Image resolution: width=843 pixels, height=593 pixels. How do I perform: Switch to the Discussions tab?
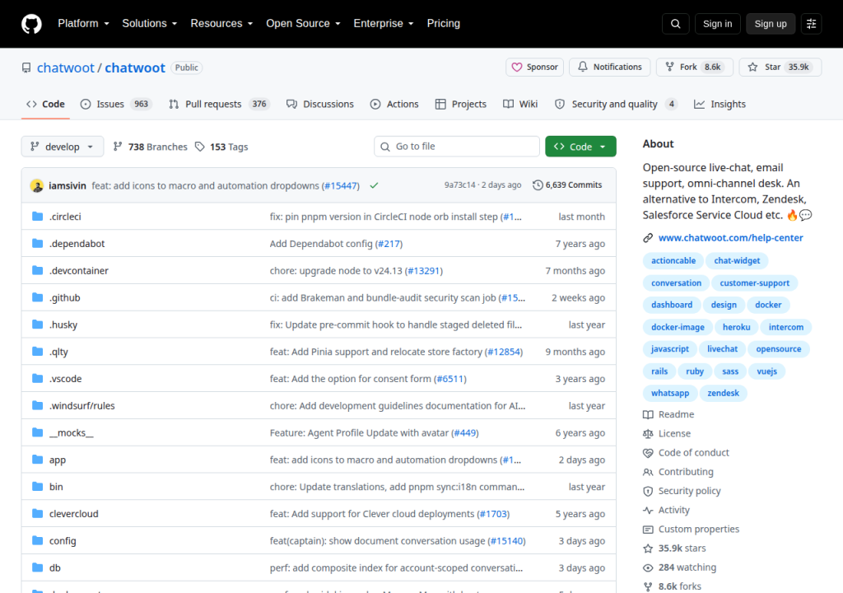point(320,105)
